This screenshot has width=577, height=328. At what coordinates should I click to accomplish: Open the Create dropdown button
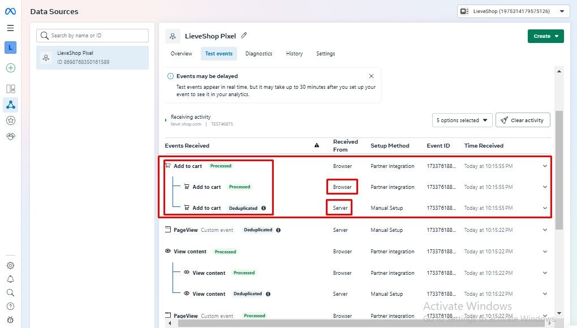coord(546,36)
